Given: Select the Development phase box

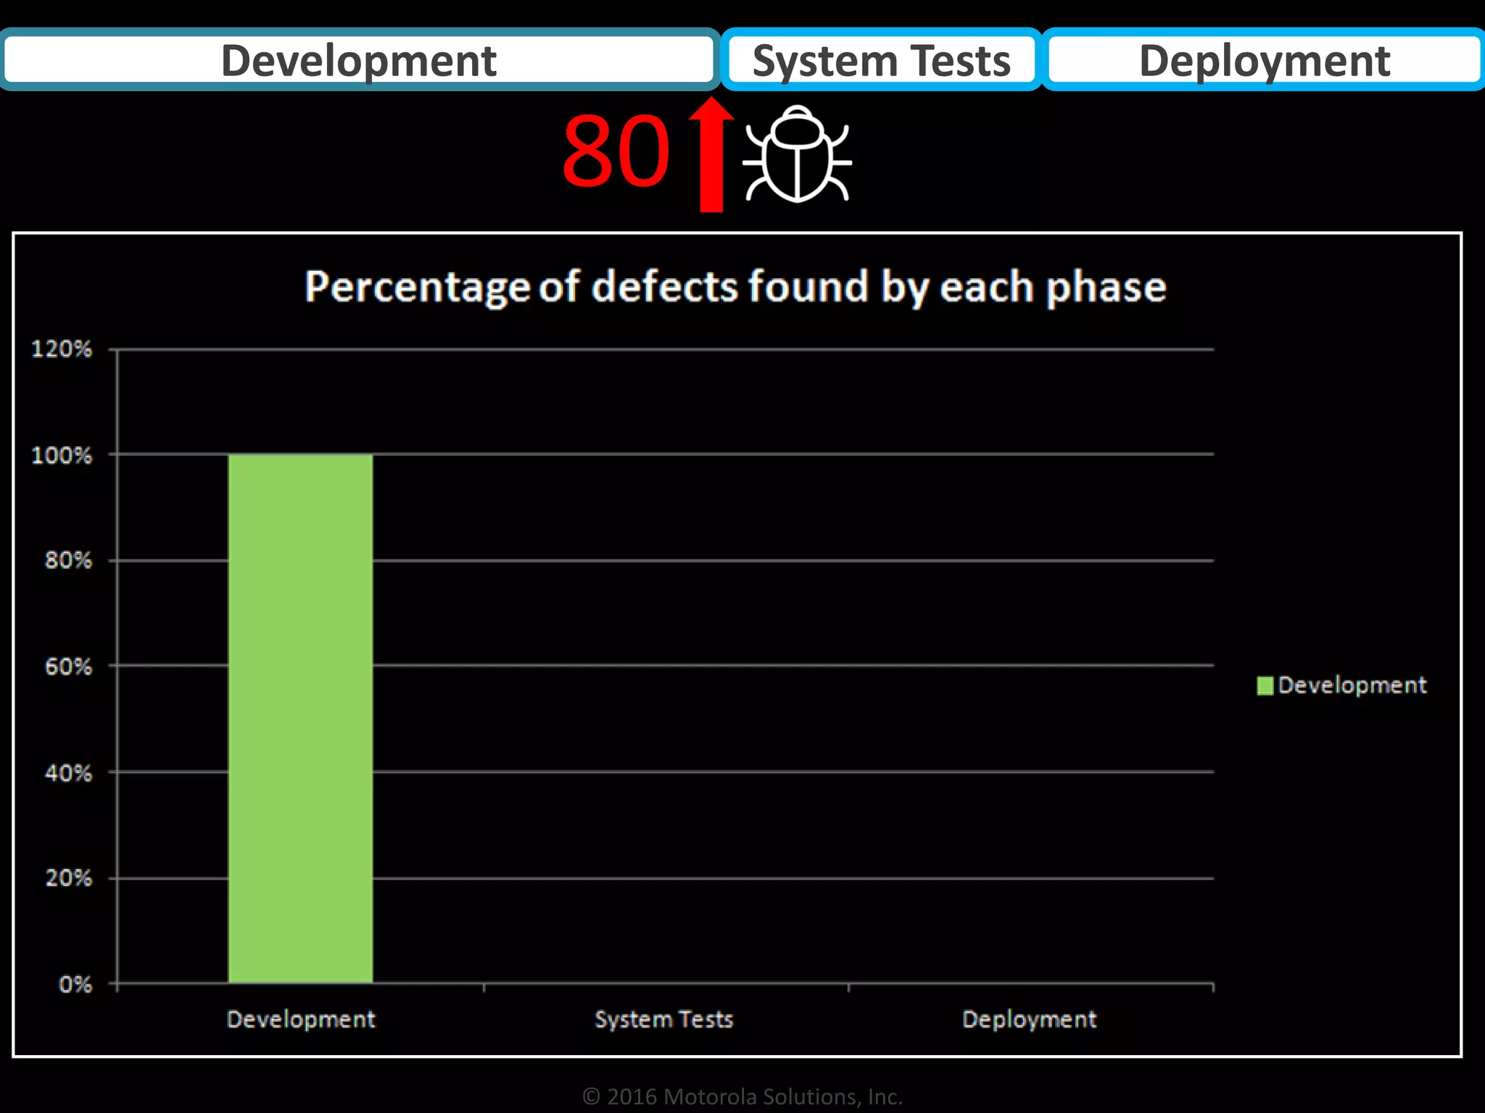Looking at the screenshot, I should (x=359, y=60).
